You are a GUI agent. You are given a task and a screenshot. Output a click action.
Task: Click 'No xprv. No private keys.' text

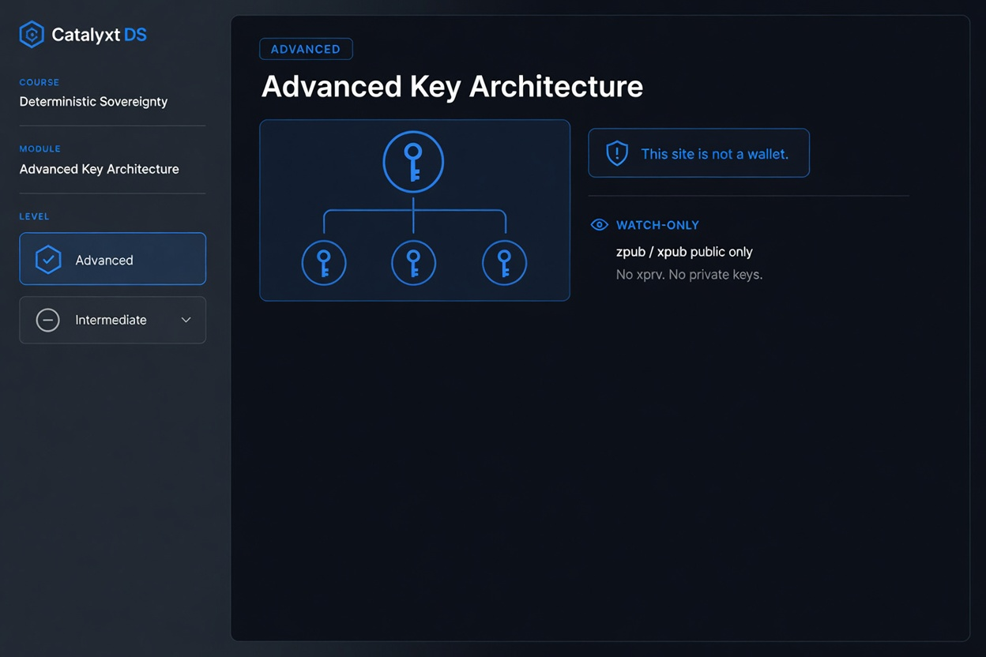pos(689,275)
